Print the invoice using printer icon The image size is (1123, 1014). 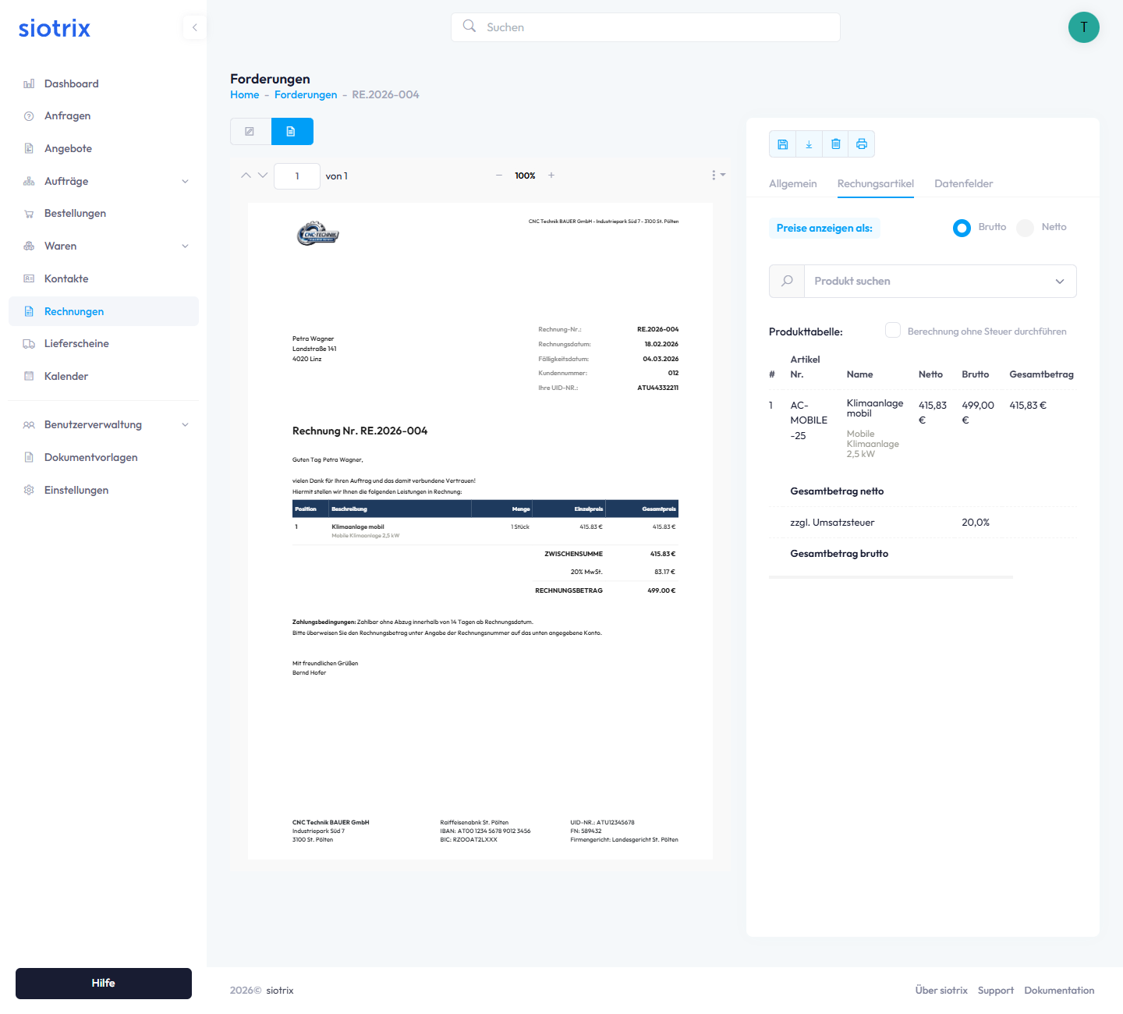(862, 144)
